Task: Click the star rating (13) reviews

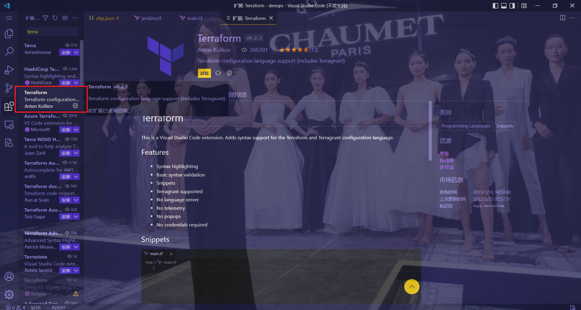Action: click(298, 50)
